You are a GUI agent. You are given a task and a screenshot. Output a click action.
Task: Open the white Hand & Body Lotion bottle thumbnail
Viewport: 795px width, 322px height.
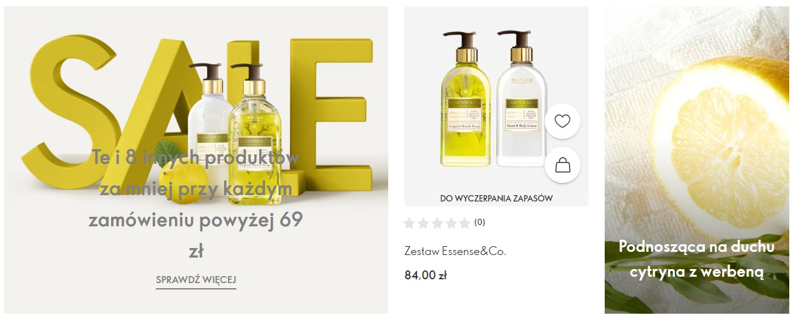pos(521,99)
